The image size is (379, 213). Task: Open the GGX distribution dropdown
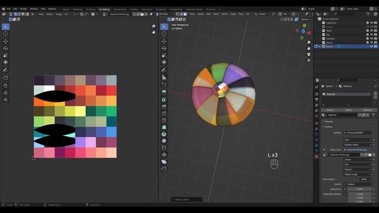point(358,140)
